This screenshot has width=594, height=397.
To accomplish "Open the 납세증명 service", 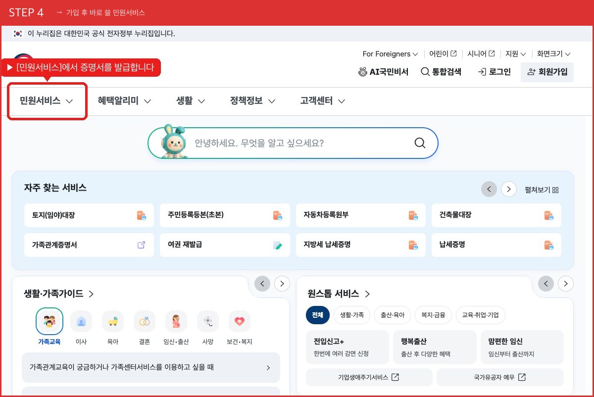I will tap(496, 245).
